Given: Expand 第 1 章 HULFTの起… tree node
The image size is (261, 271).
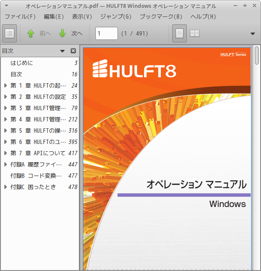Looking at the screenshot, I should point(6,85).
